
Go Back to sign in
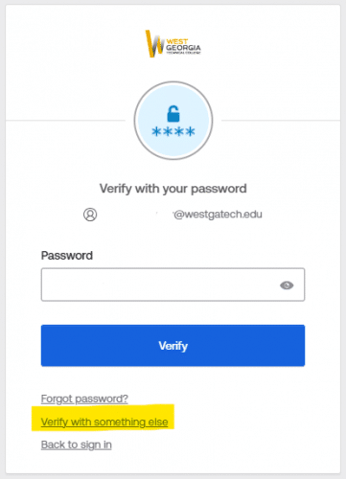[77, 445]
